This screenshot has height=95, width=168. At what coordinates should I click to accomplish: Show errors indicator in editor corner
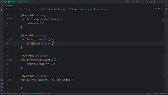(156, 8)
